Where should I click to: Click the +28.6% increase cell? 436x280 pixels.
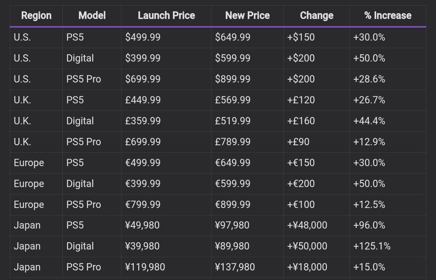[x=369, y=79]
